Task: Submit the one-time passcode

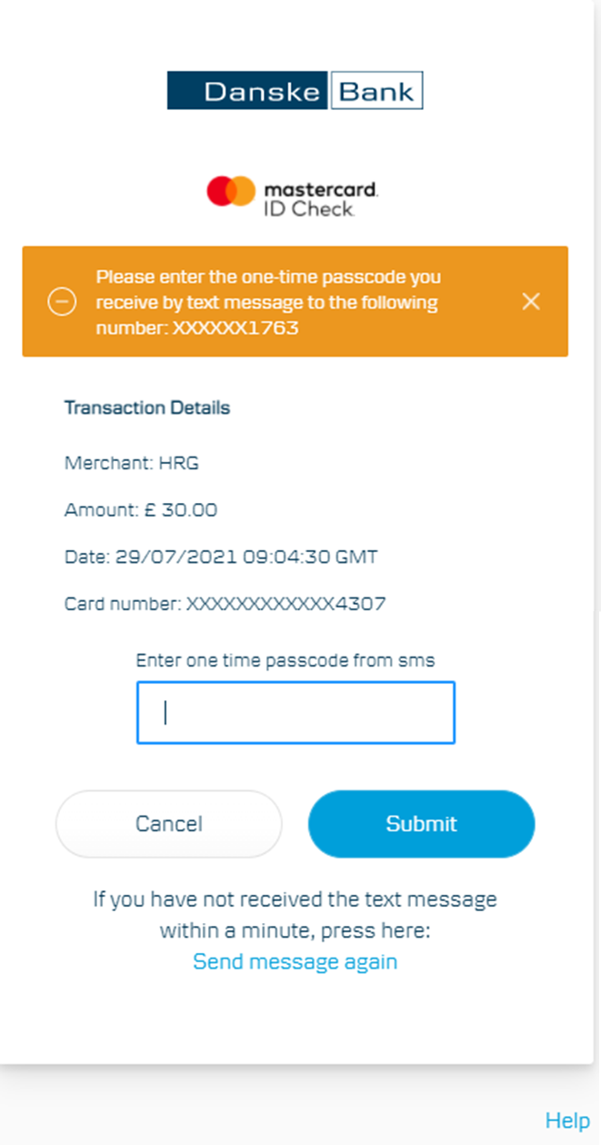Action: 421,824
